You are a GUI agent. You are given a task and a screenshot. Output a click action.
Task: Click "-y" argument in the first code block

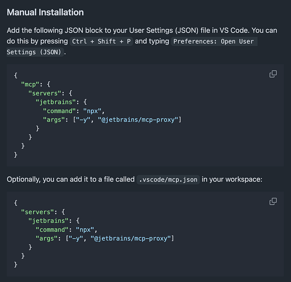pos(83,120)
